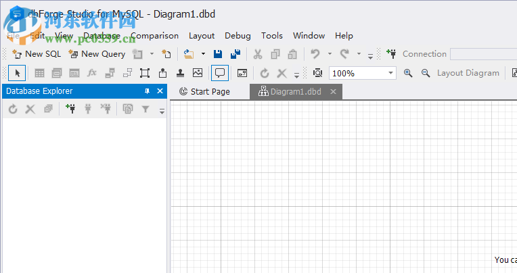Open the Tools menu
Viewport: 517px width, 273px height.
point(272,36)
